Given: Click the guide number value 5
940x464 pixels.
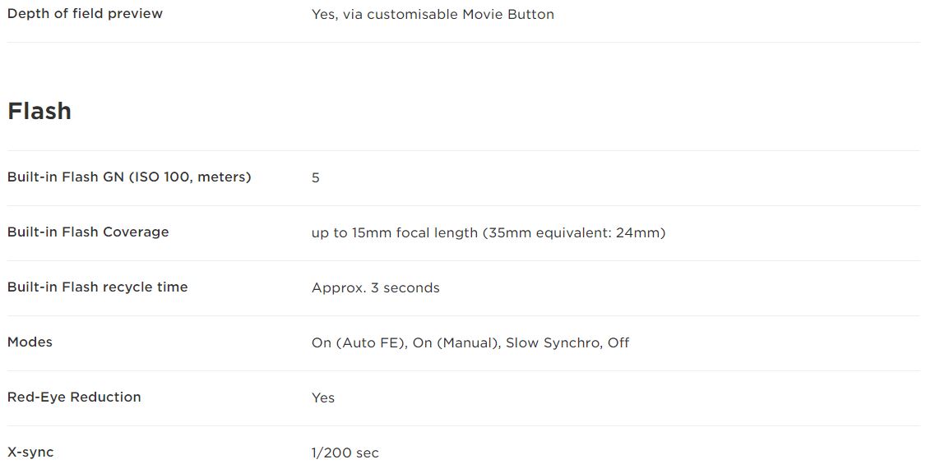Looking at the screenshot, I should pos(315,178).
